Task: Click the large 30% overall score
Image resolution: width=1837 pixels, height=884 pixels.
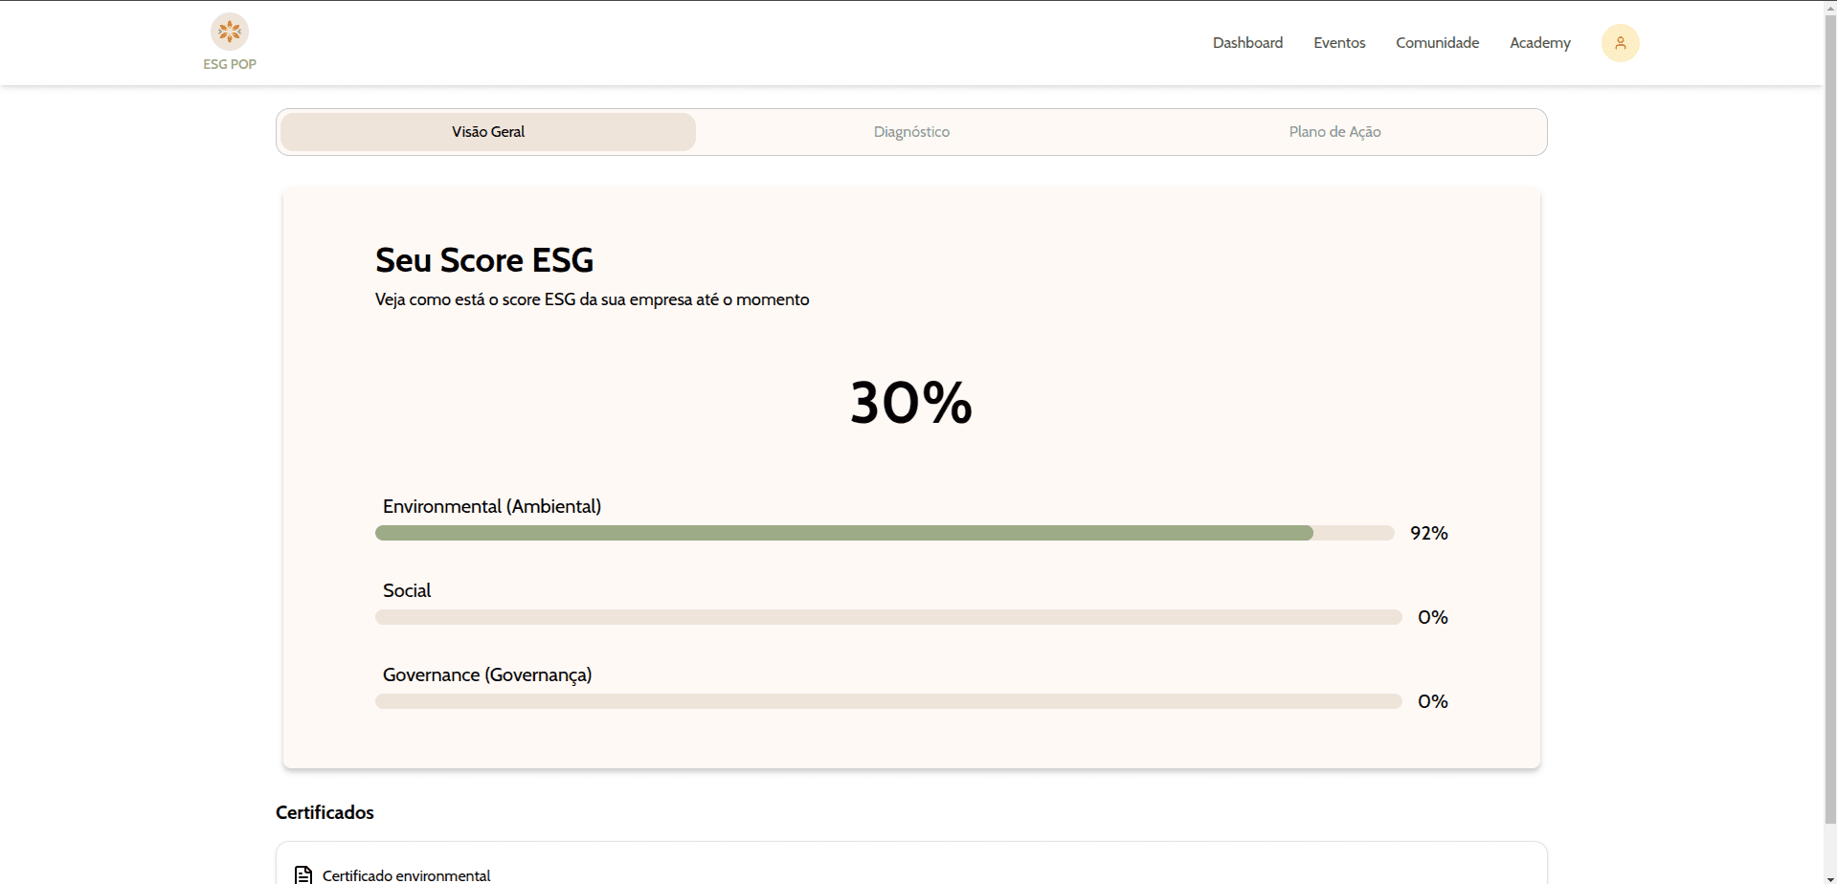Action: point(910,403)
